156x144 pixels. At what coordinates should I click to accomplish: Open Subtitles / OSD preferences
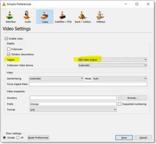[x=63, y=17]
